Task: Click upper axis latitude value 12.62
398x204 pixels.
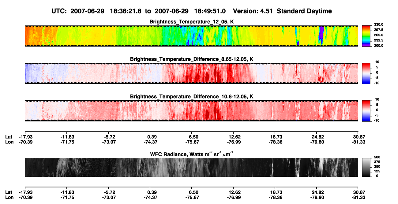Action: [234, 137]
